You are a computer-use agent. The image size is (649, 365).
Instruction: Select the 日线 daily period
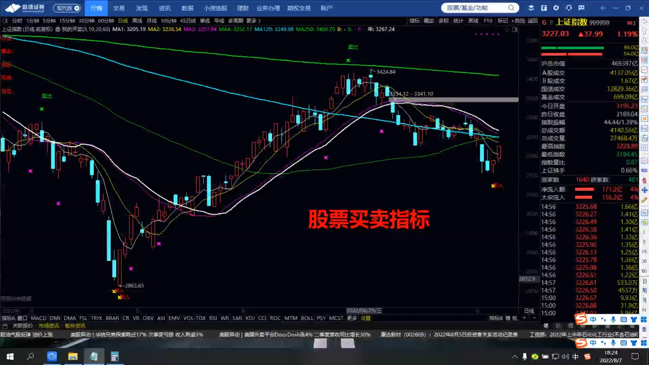[x=123, y=21]
